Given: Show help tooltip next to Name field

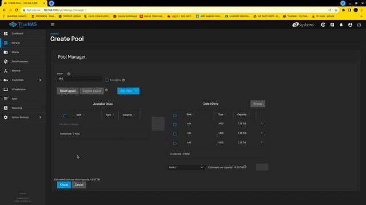Looking at the screenshot, I should pyautogui.click(x=69, y=73).
